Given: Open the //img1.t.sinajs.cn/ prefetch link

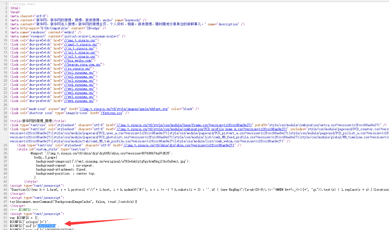Looking at the screenshot, I should tap(80, 44).
